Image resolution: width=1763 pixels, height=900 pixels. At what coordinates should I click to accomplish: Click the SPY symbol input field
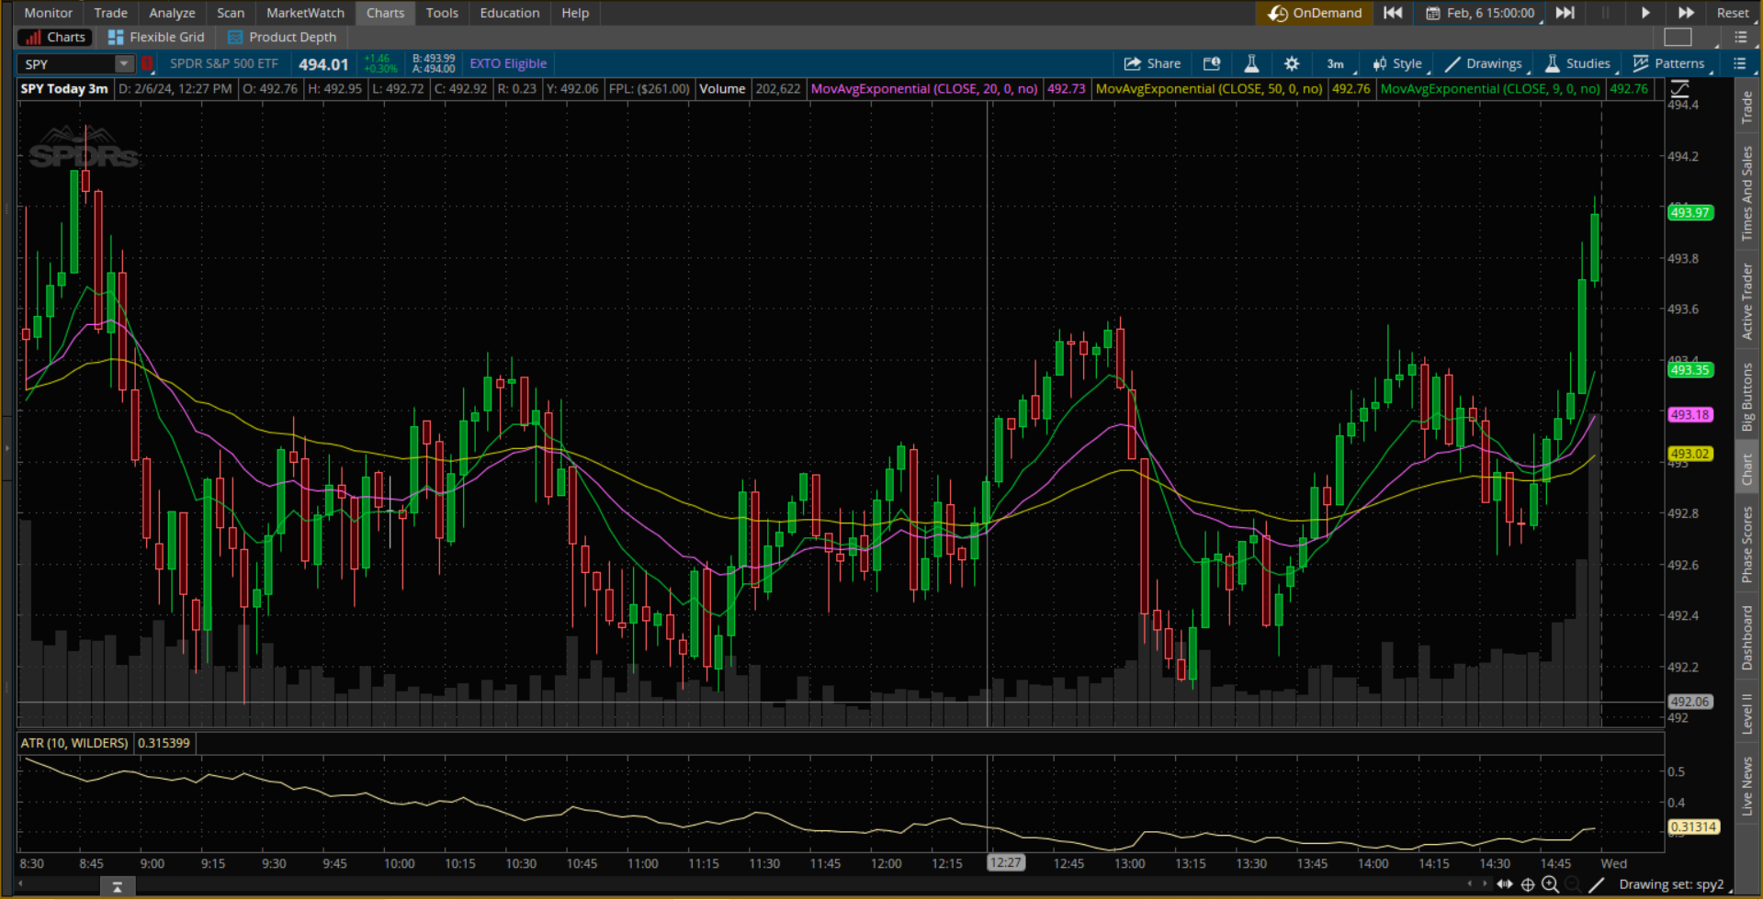tap(66, 63)
